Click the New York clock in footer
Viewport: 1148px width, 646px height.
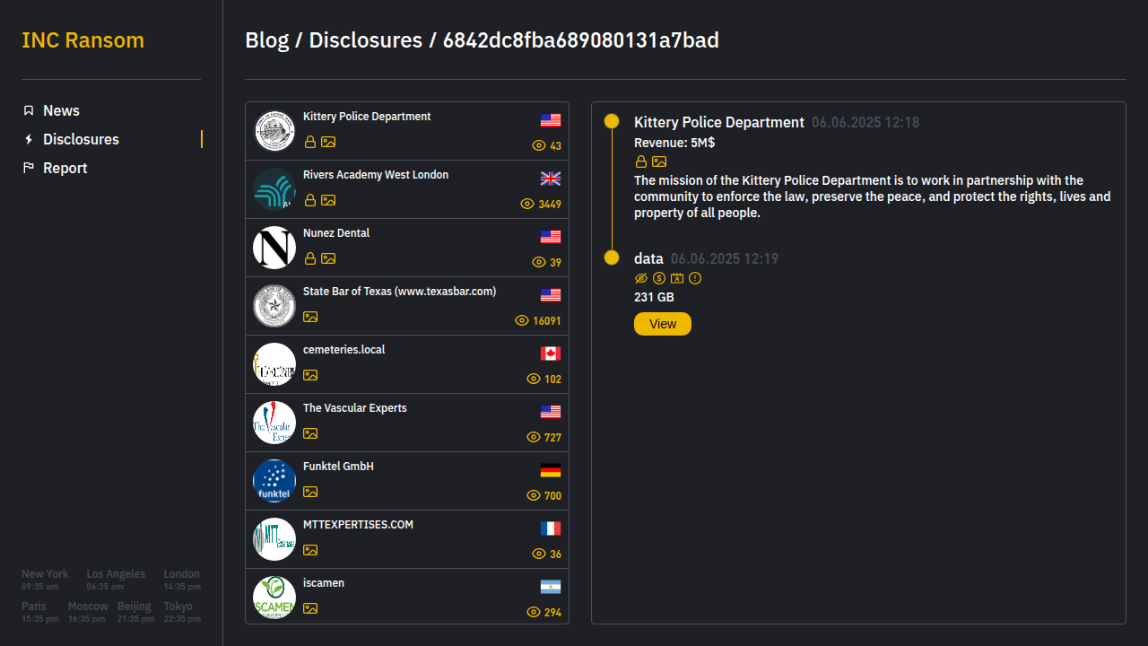coord(45,580)
